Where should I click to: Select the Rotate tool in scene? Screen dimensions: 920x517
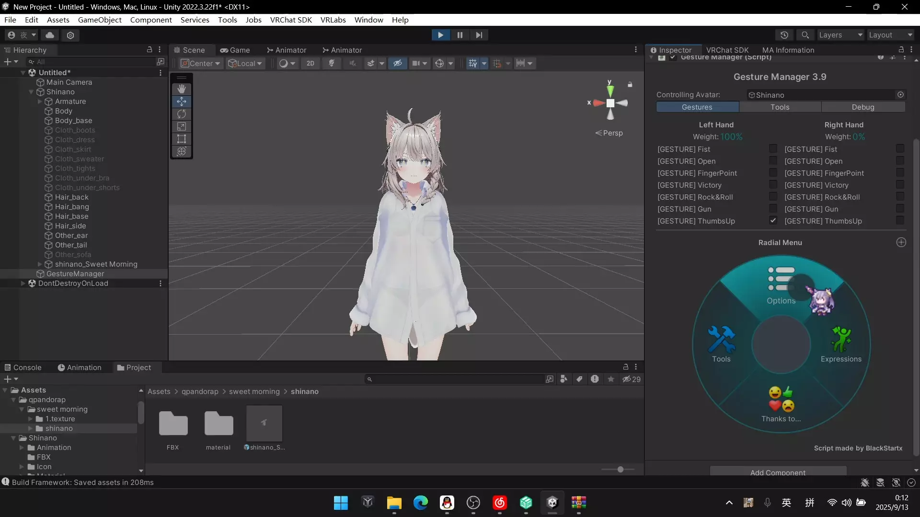click(182, 114)
